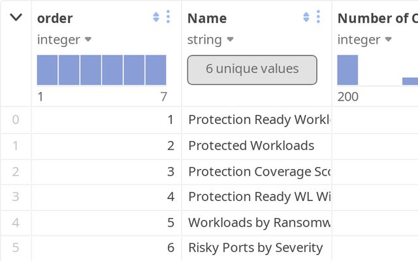The width and height of the screenshot is (418, 261).
Task: Select row index 3
Action: coord(16,197)
